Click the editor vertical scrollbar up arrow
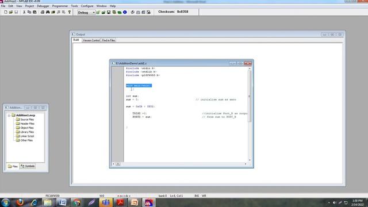Image resolution: width=368 pixels, height=207 pixels. pos(250,68)
